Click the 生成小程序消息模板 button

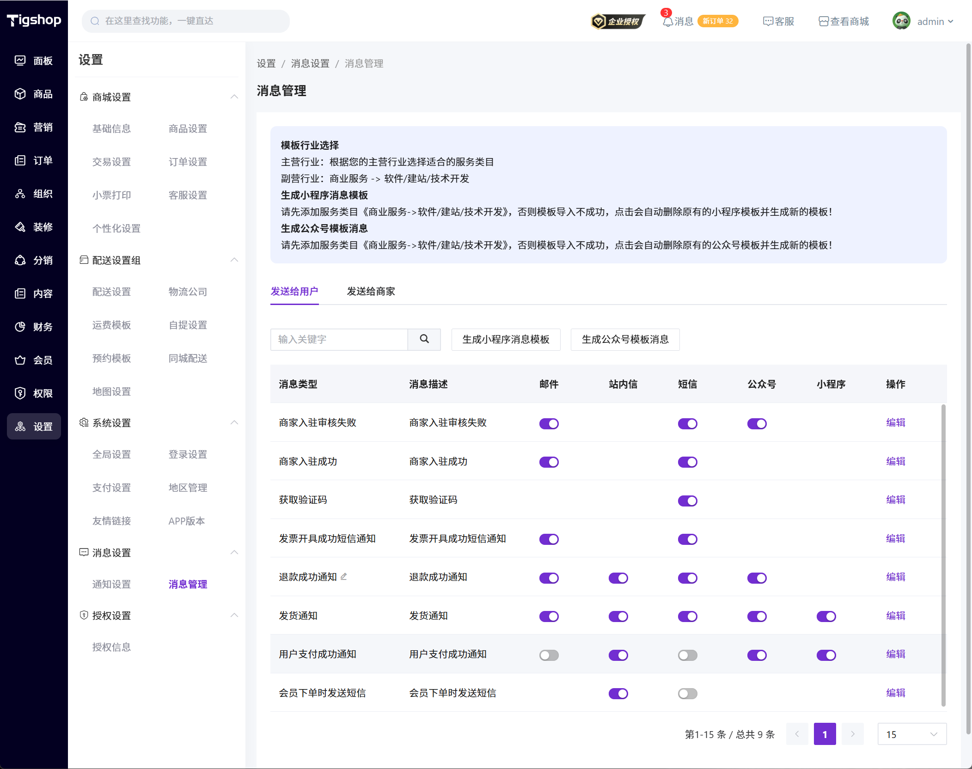[506, 340]
